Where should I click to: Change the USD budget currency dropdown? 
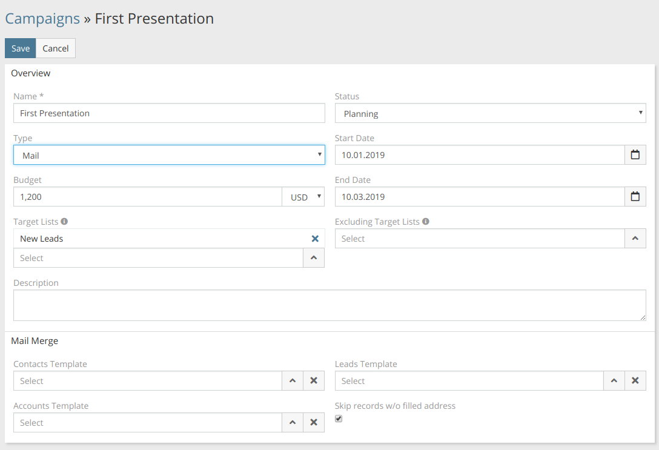pyautogui.click(x=303, y=197)
